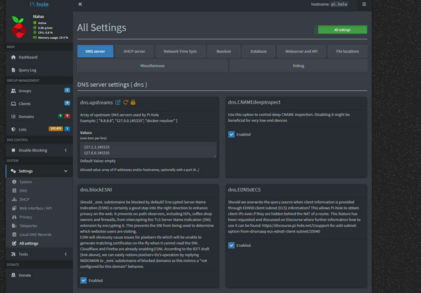The height and width of the screenshot is (293, 421).
Task: Expand the Disable Blocking submenu arrow
Action: coord(66,150)
